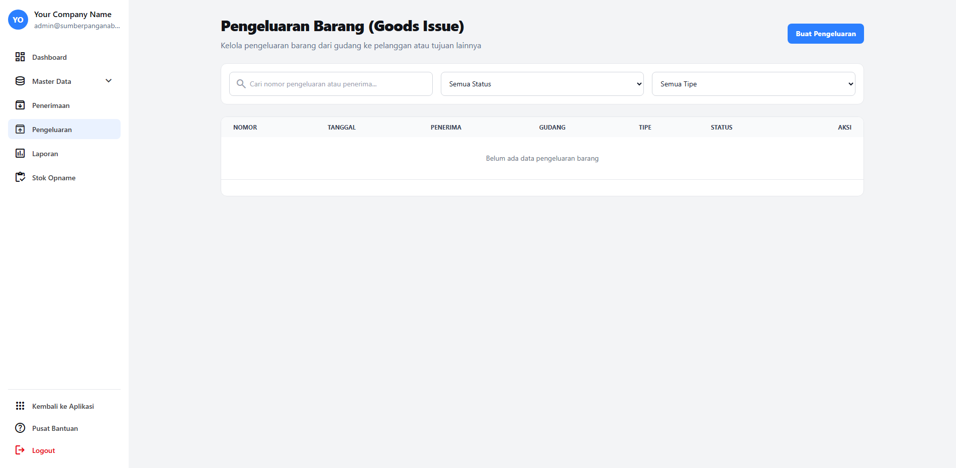Click the YO company avatar

click(18, 20)
